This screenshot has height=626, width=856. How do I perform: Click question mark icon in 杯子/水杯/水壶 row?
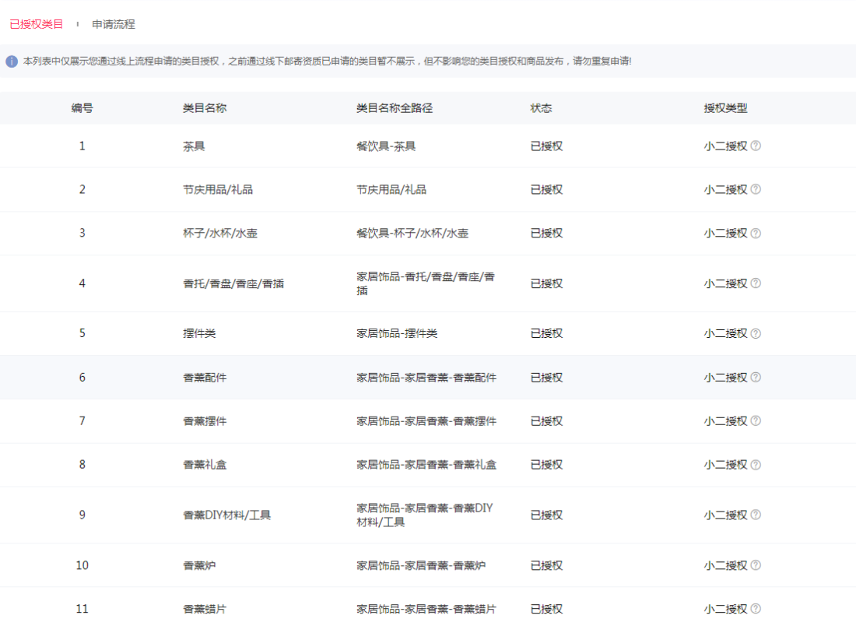point(756,233)
